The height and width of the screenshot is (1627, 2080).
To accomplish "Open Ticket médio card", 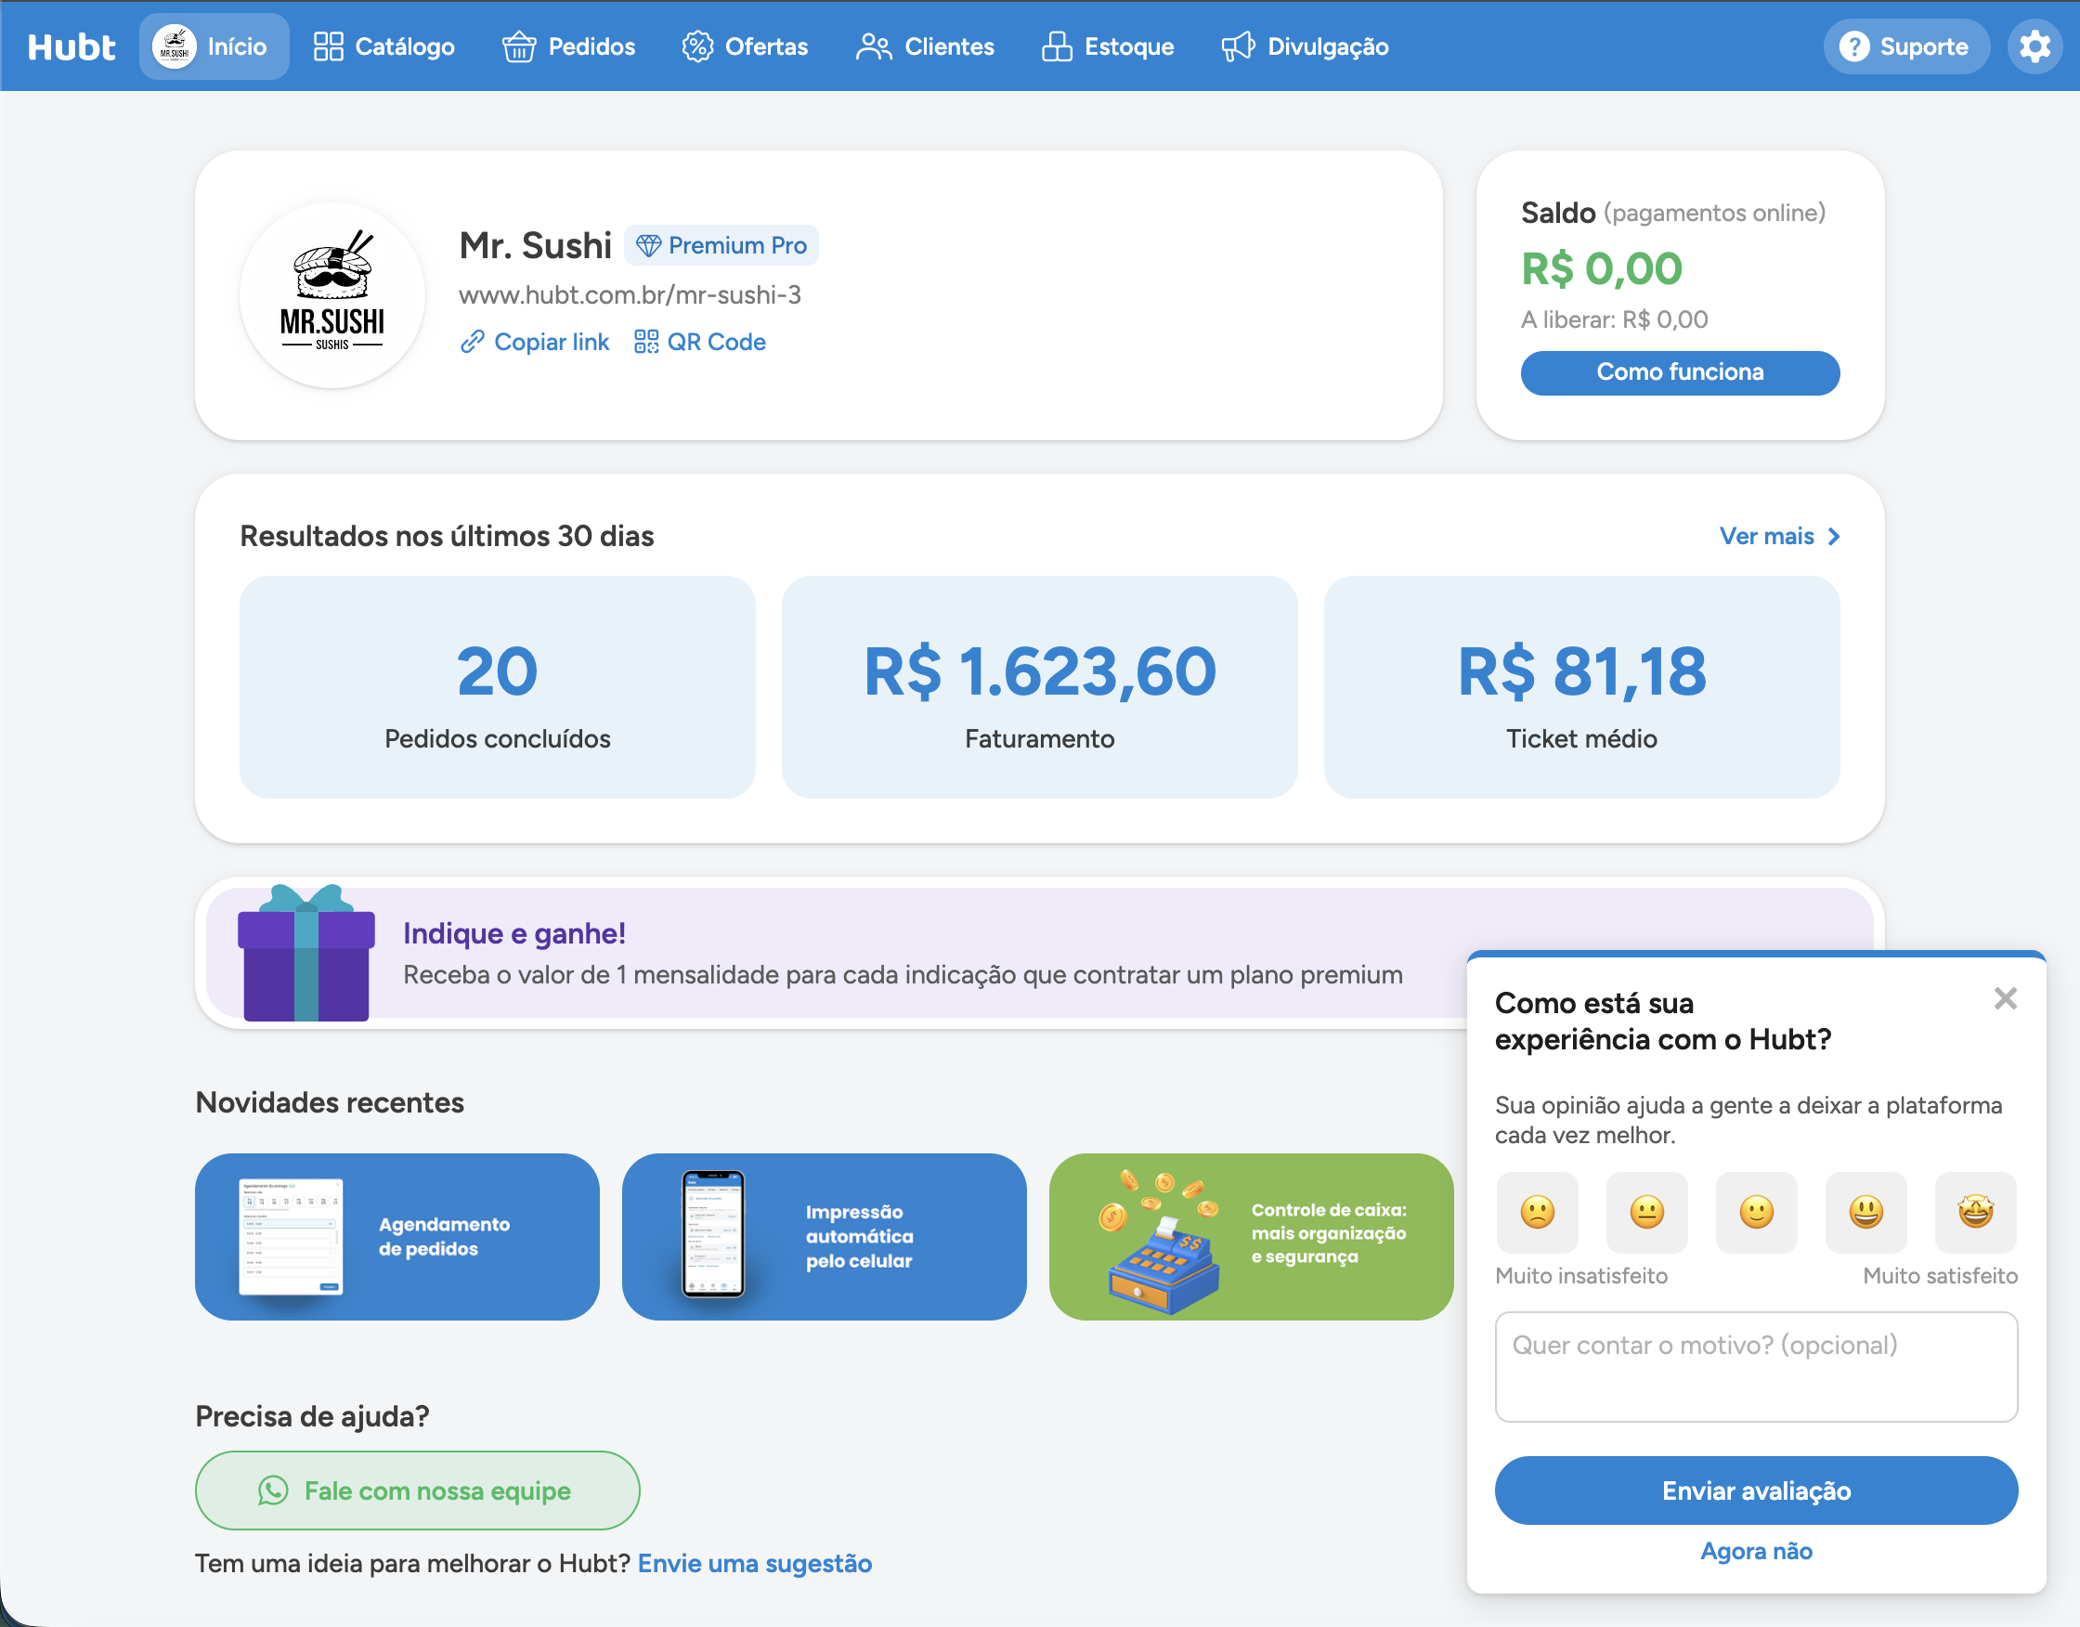I will pyautogui.click(x=1582, y=687).
